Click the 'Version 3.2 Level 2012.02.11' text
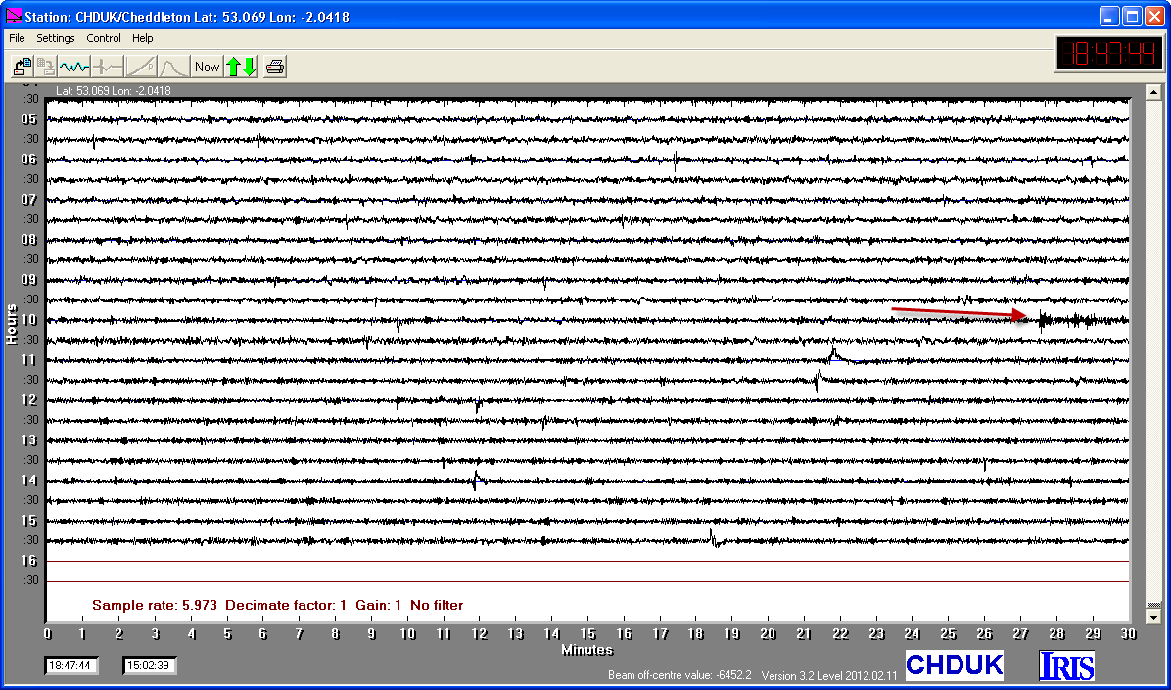 point(829,675)
